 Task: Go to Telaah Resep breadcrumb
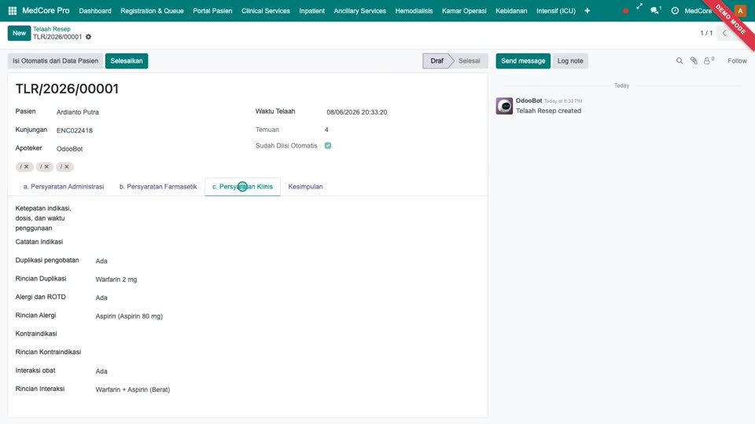click(x=52, y=29)
